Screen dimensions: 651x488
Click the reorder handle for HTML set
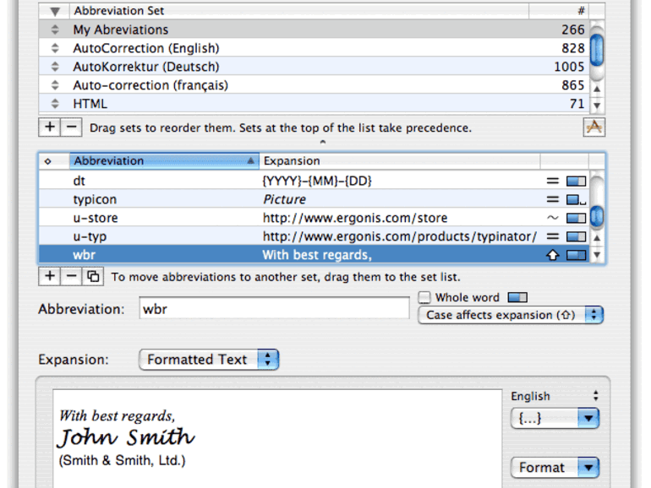pyautogui.click(x=55, y=103)
